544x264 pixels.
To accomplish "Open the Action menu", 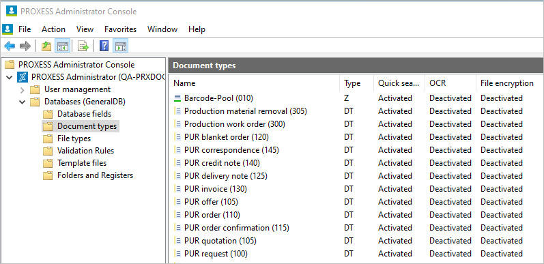I will tap(53, 29).
